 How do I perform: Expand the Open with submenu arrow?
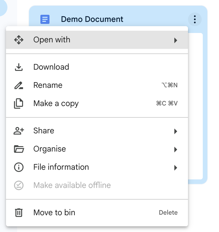(176, 40)
